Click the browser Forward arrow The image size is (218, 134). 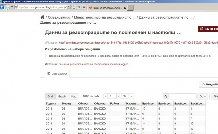click(7, 7)
